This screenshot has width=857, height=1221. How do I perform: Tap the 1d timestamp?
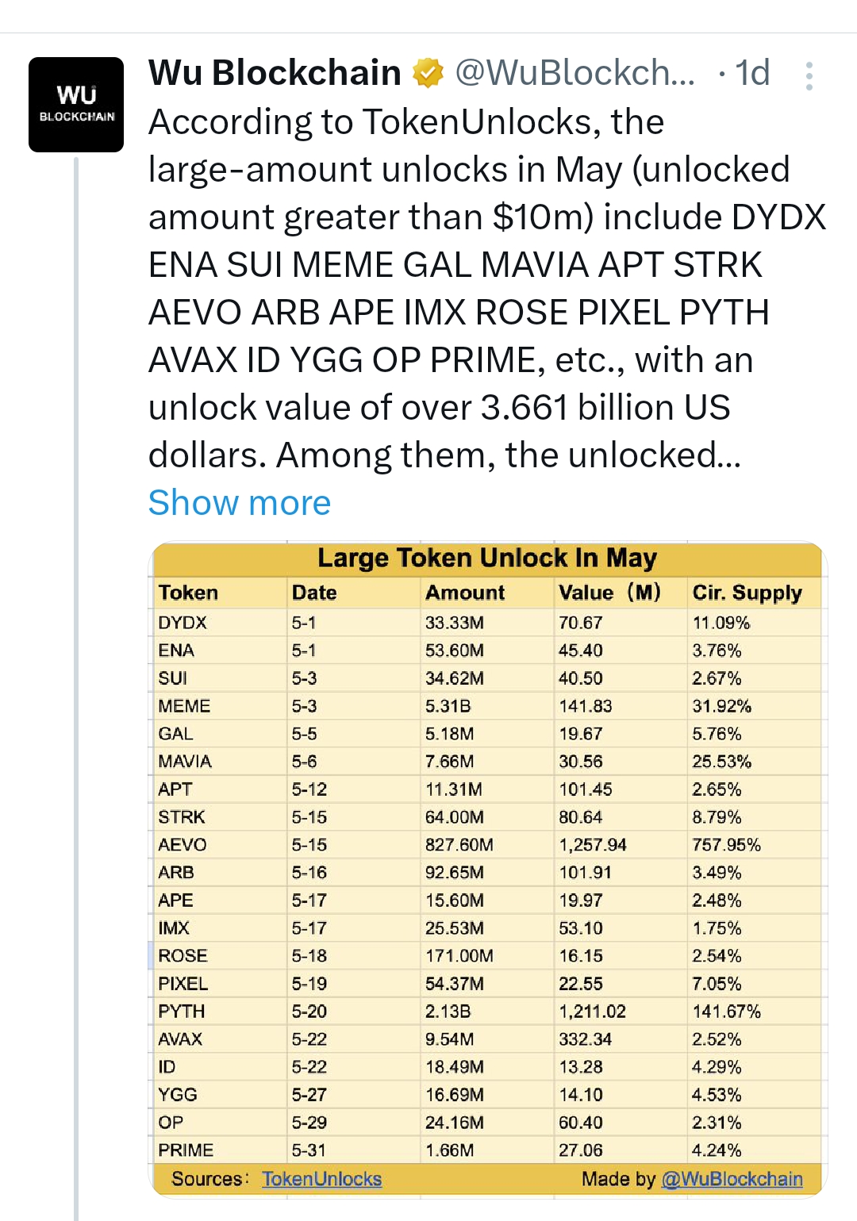click(x=752, y=73)
